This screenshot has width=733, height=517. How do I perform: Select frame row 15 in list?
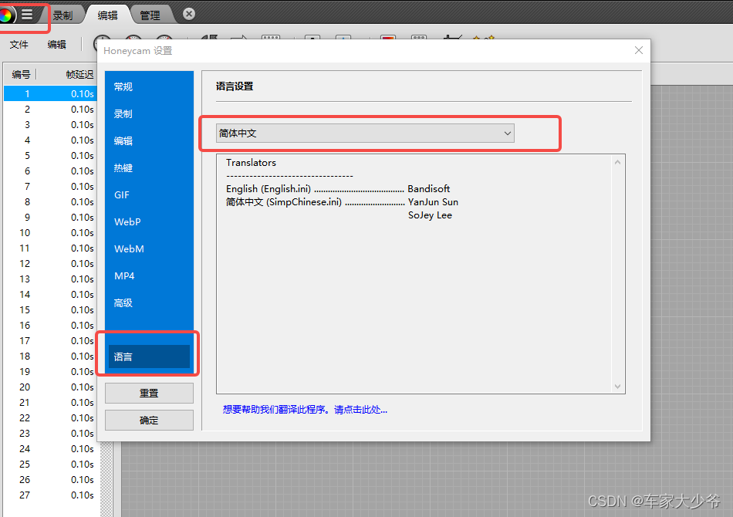coord(50,309)
